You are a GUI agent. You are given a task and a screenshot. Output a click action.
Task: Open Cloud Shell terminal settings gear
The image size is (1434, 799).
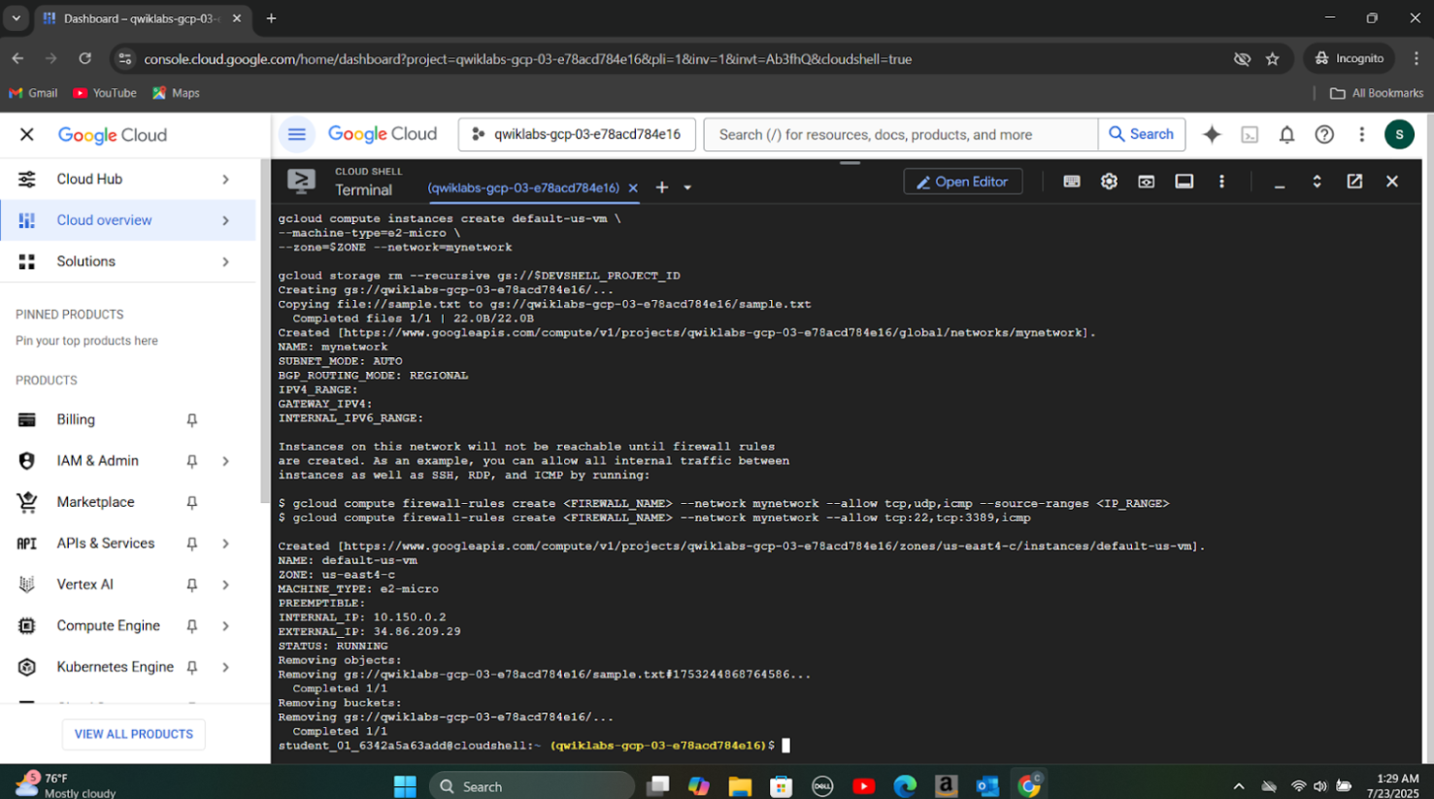[x=1109, y=182]
